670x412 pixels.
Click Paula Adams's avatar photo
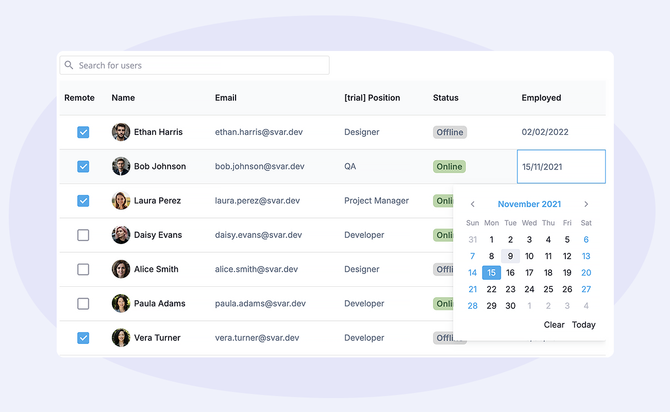pos(121,303)
